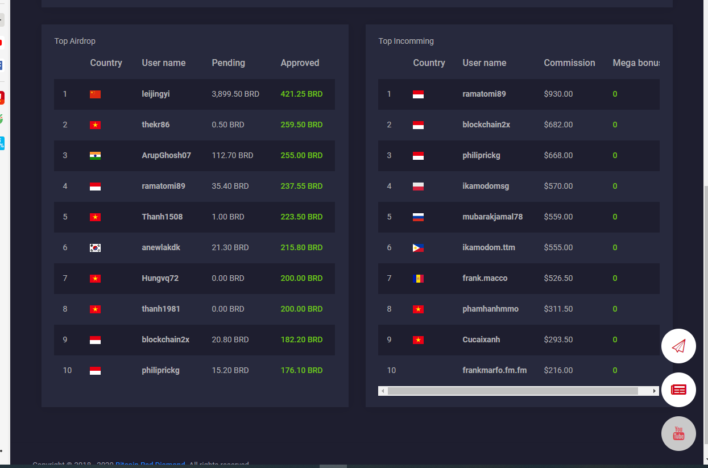Click approved amount 421.25 BRD

pos(301,94)
